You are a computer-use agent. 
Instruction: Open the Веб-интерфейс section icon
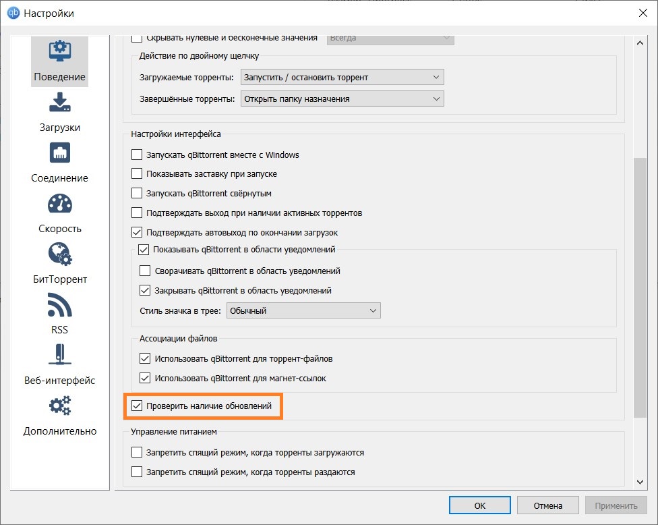pos(60,356)
